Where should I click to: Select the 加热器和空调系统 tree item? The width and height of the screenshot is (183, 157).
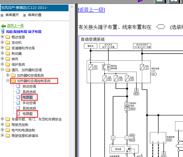click(x=30, y=75)
